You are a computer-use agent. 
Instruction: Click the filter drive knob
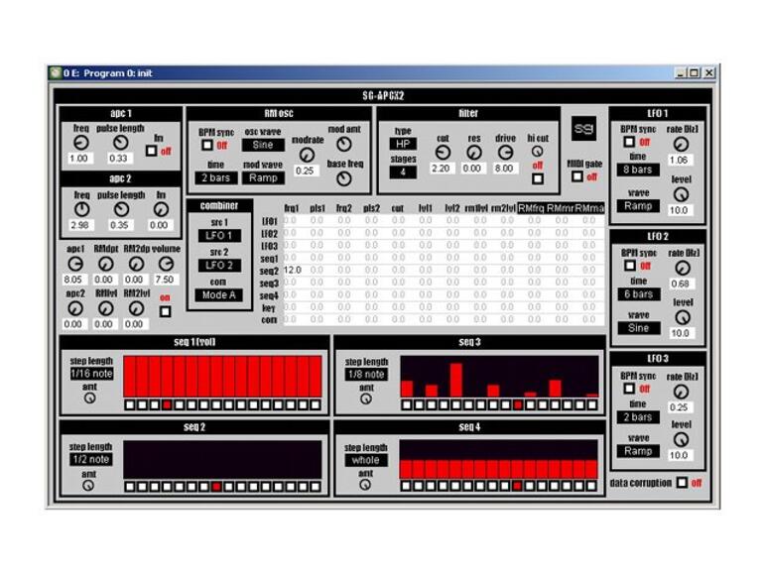coord(505,153)
